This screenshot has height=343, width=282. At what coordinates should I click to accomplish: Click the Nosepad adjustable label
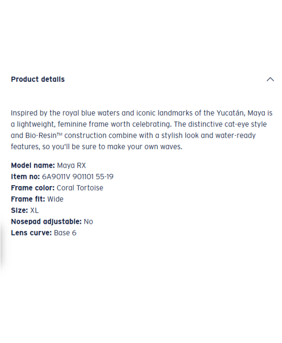tap(46, 222)
